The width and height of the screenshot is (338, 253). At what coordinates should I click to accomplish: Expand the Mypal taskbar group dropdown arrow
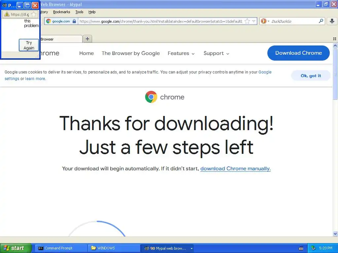[191, 248]
